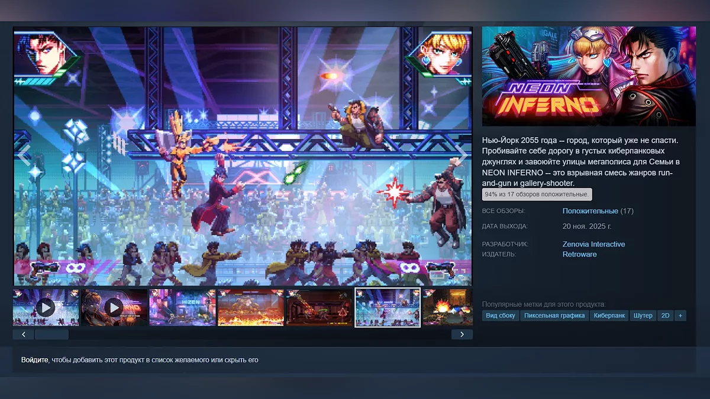Click the thumbnail strip scrollbar handle
This screenshot has width=710, height=399.
51,335
